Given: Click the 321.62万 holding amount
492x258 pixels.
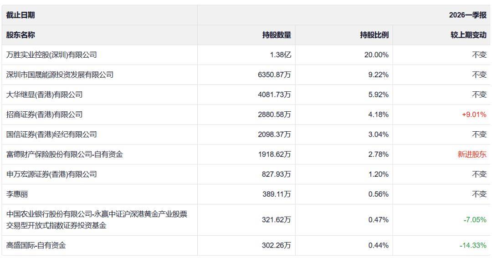Looking at the screenshot, I should (x=277, y=220).
